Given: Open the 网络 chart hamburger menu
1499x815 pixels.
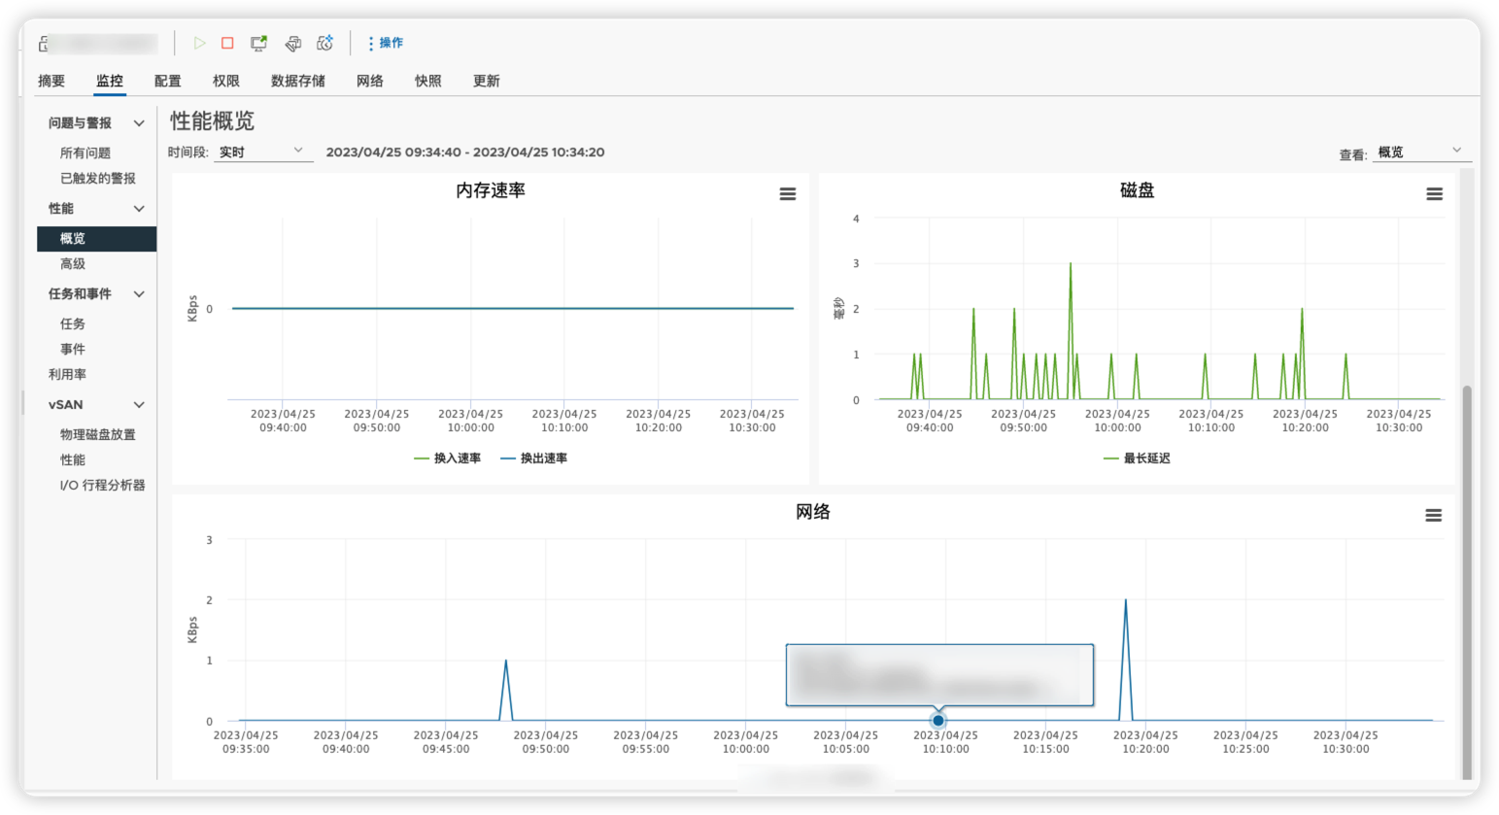Looking at the screenshot, I should (x=1434, y=515).
